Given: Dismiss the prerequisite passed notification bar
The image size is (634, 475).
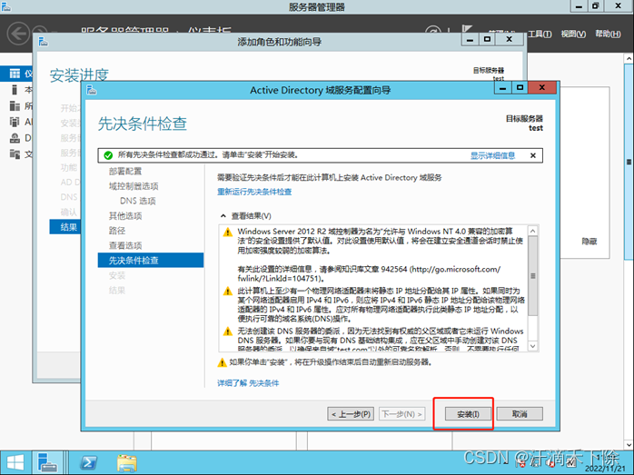Looking at the screenshot, I should tap(533, 155).
